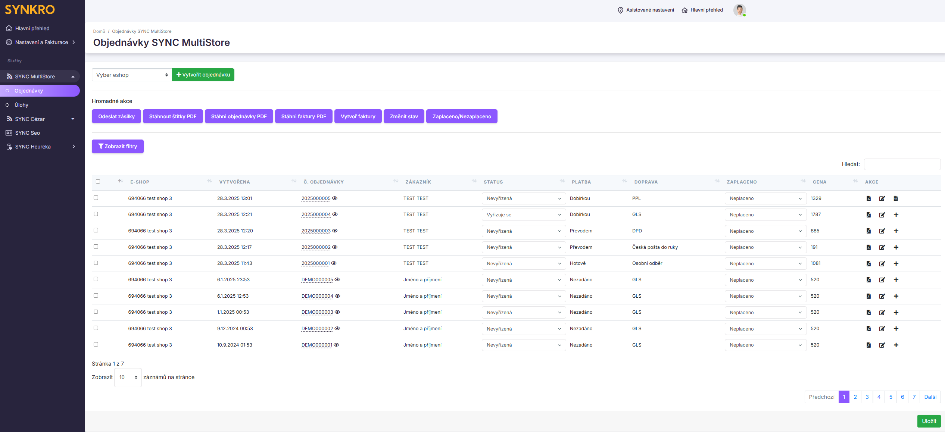Viewport: 945px width, 432px height.
Task: Open status dropdown showing Vyřizuje se
Action: click(523, 215)
